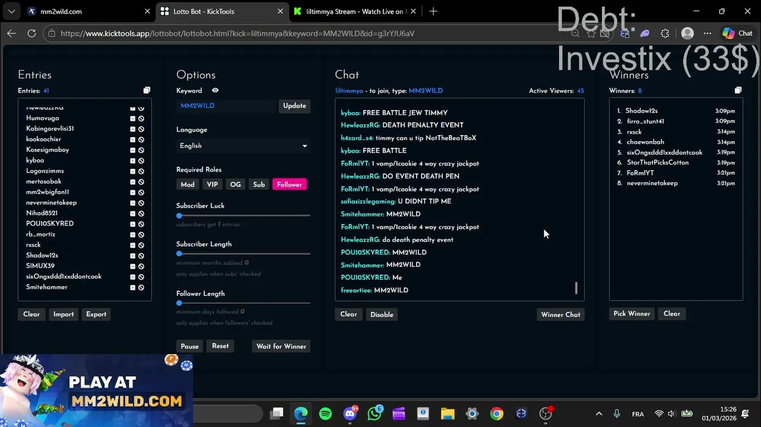Toggle keyword visibility eye icon
Image resolution: width=761 pixels, height=427 pixels.
click(215, 91)
